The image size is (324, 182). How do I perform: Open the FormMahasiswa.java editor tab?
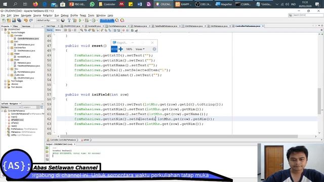pos(117,26)
